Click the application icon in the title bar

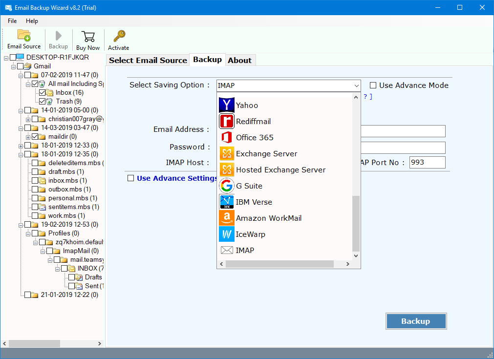tap(8, 7)
